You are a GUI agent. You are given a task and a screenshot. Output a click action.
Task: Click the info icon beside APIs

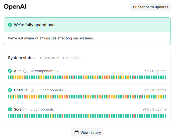point(25,71)
